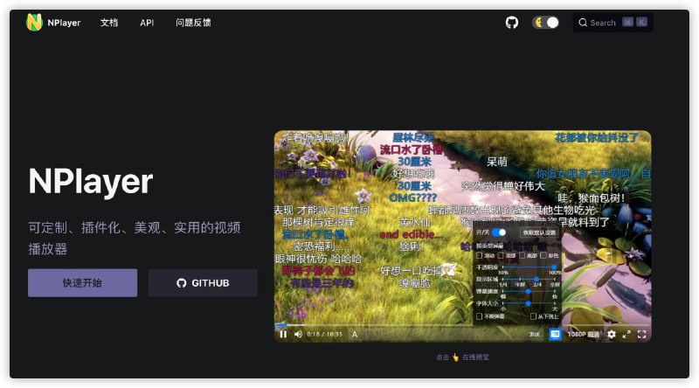Click the web fullscreen diagonal arrows icon

coord(626,334)
